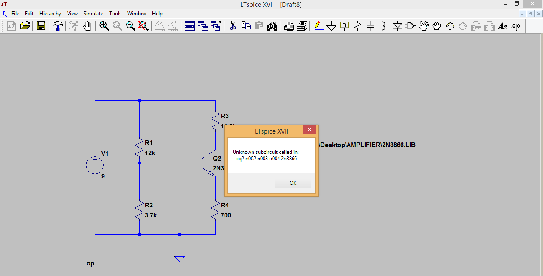Open the Help menu
Image resolution: width=543 pixels, height=276 pixels.
click(157, 14)
